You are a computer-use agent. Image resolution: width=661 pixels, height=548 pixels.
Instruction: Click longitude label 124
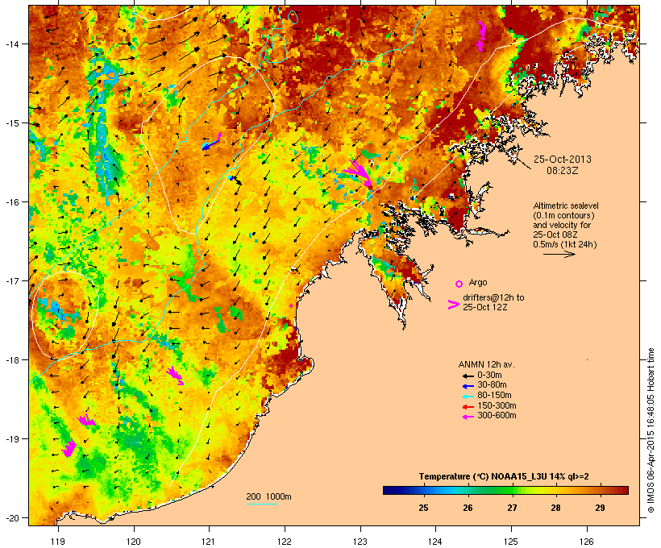pyautogui.click(x=435, y=542)
